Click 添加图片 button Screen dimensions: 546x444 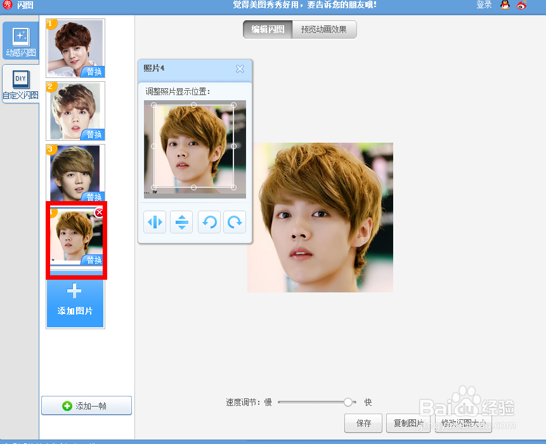click(x=75, y=303)
